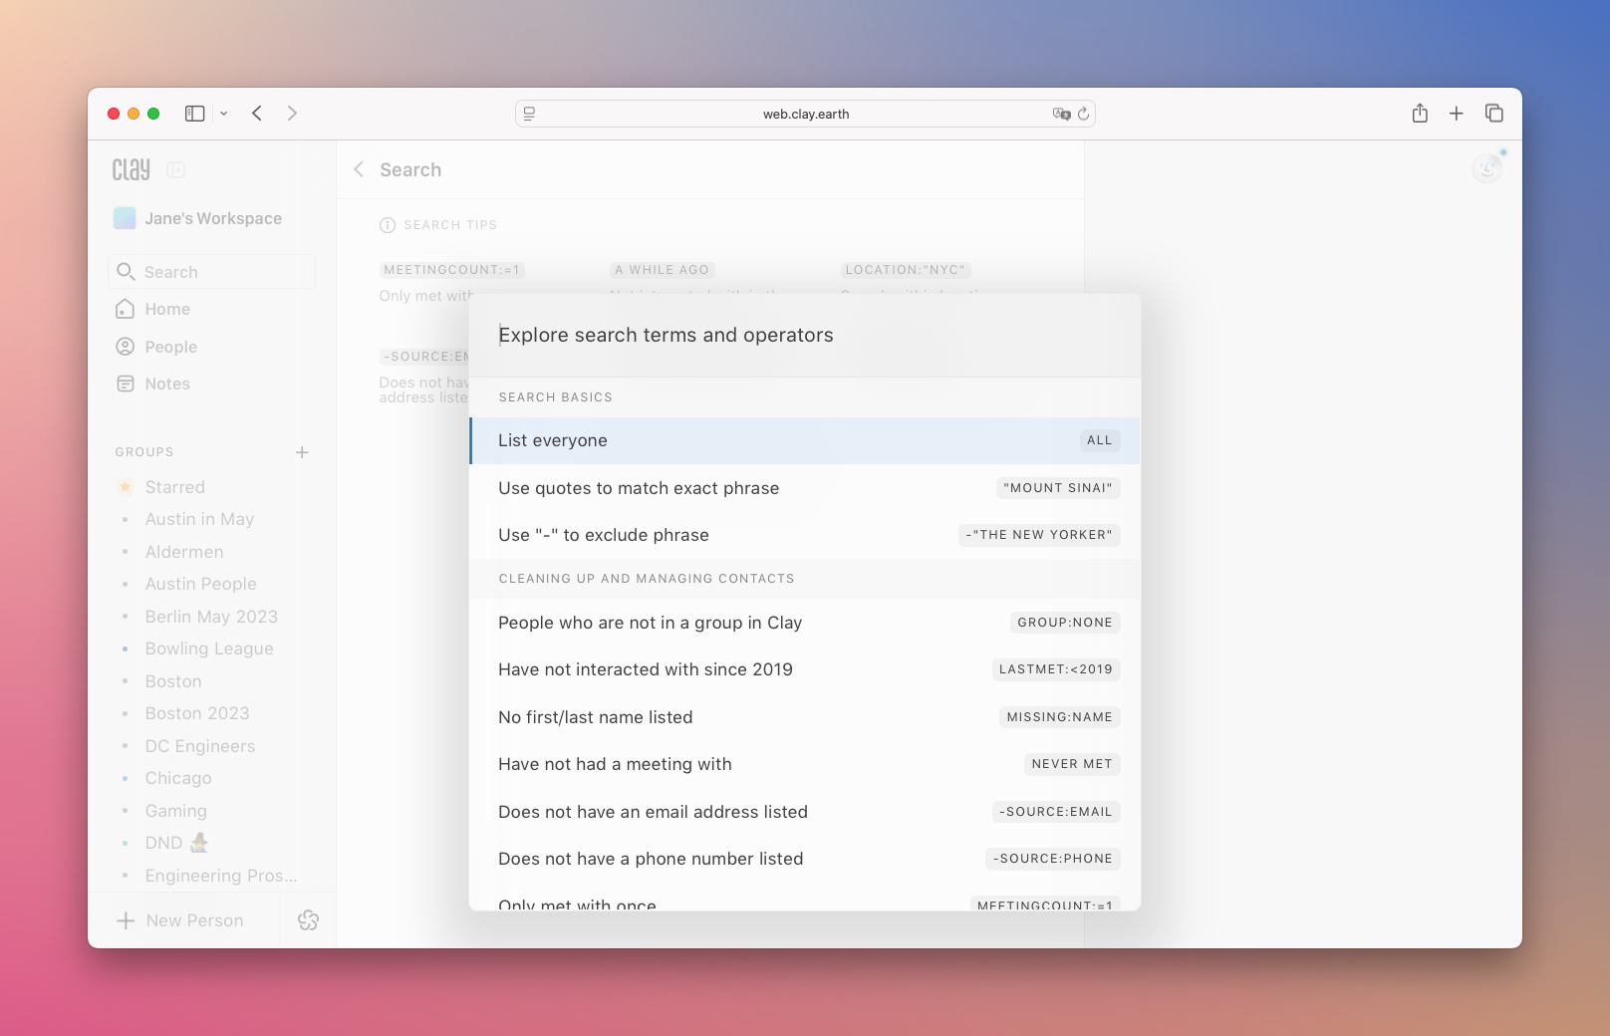Open the integrations icon beside New Person
Image resolution: width=1610 pixels, height=1036 pixels.
point(308,920)
